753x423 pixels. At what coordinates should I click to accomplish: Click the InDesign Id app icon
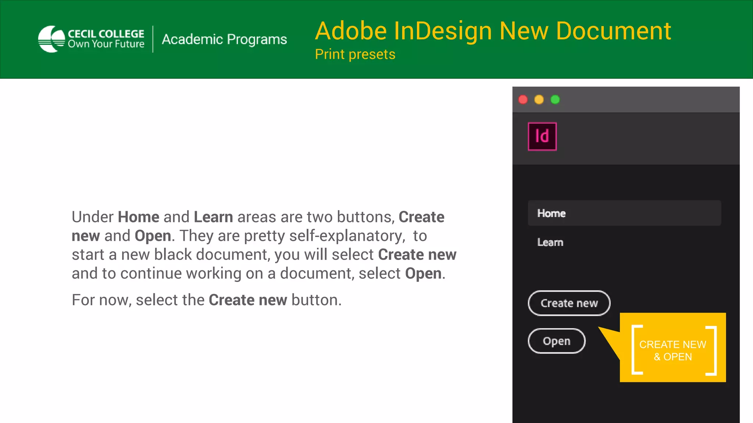[542, 137]
